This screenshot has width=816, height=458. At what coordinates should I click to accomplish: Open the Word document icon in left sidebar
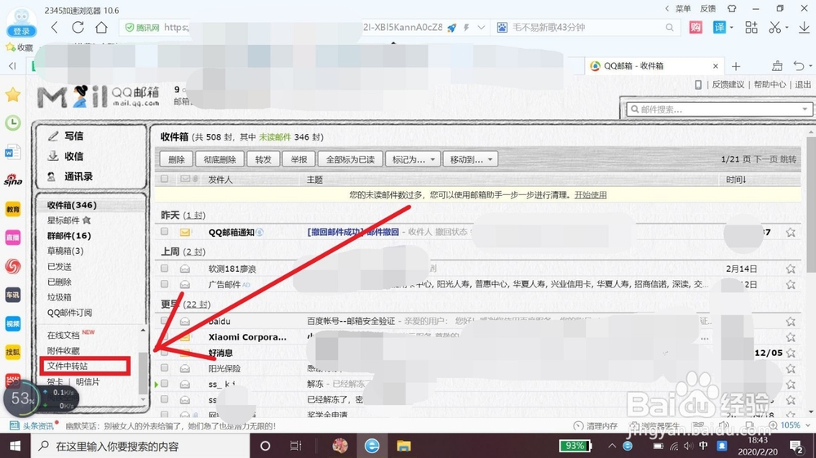[12, 152]
